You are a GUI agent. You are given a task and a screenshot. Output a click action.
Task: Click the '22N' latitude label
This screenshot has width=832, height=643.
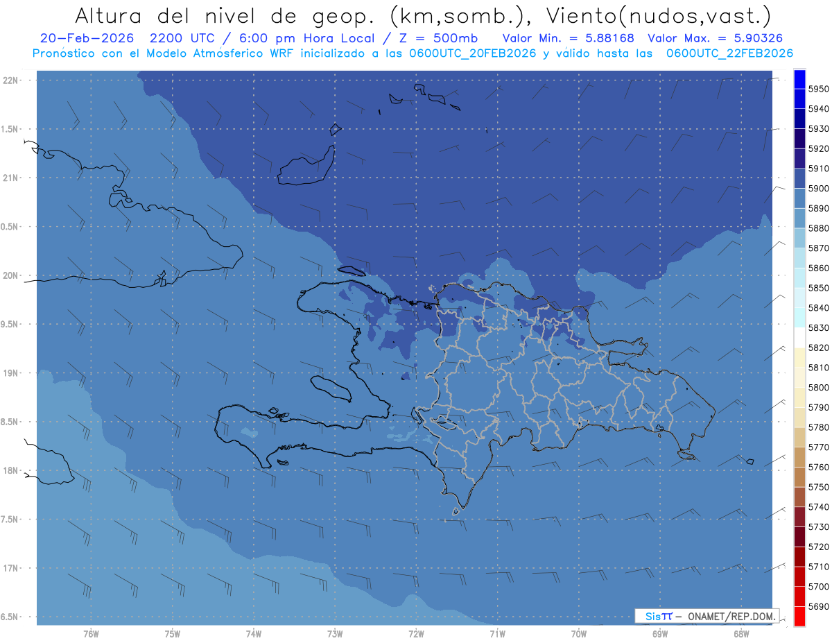point(12,80)
